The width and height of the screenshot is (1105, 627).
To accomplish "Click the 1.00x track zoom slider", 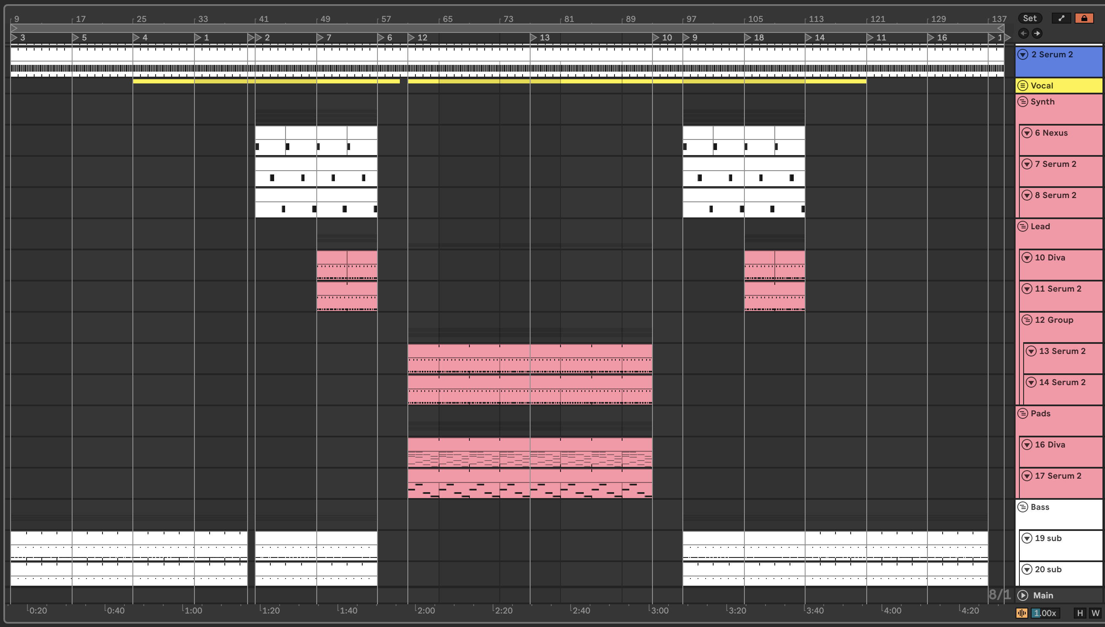I will pos(1045,613).
